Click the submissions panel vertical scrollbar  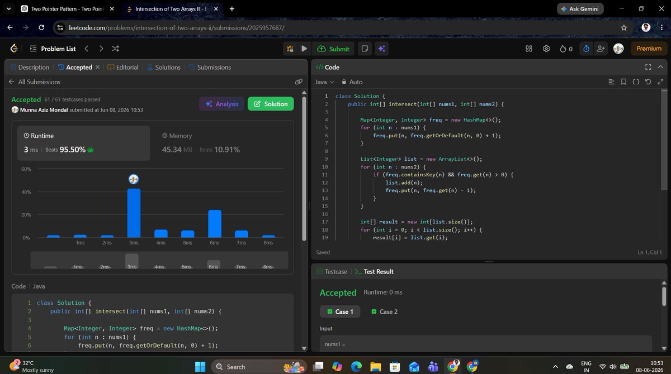[x=304, y=167]
